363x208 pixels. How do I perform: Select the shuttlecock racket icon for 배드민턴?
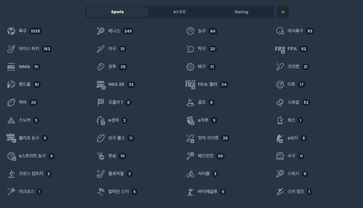(x=190, y=156)
